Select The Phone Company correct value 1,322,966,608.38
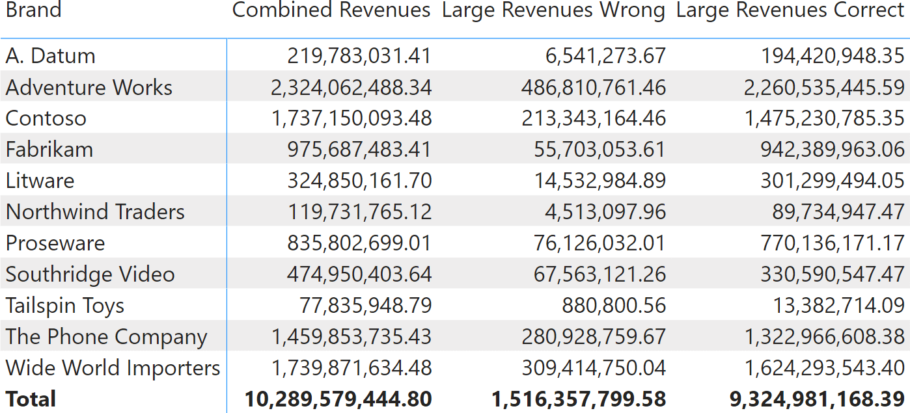Image resolution: width=910 pixels, height=413 pixels. [825, 337]
